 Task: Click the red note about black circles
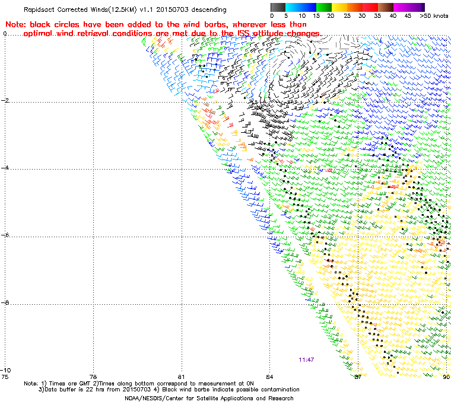click(x=163, y=29)
